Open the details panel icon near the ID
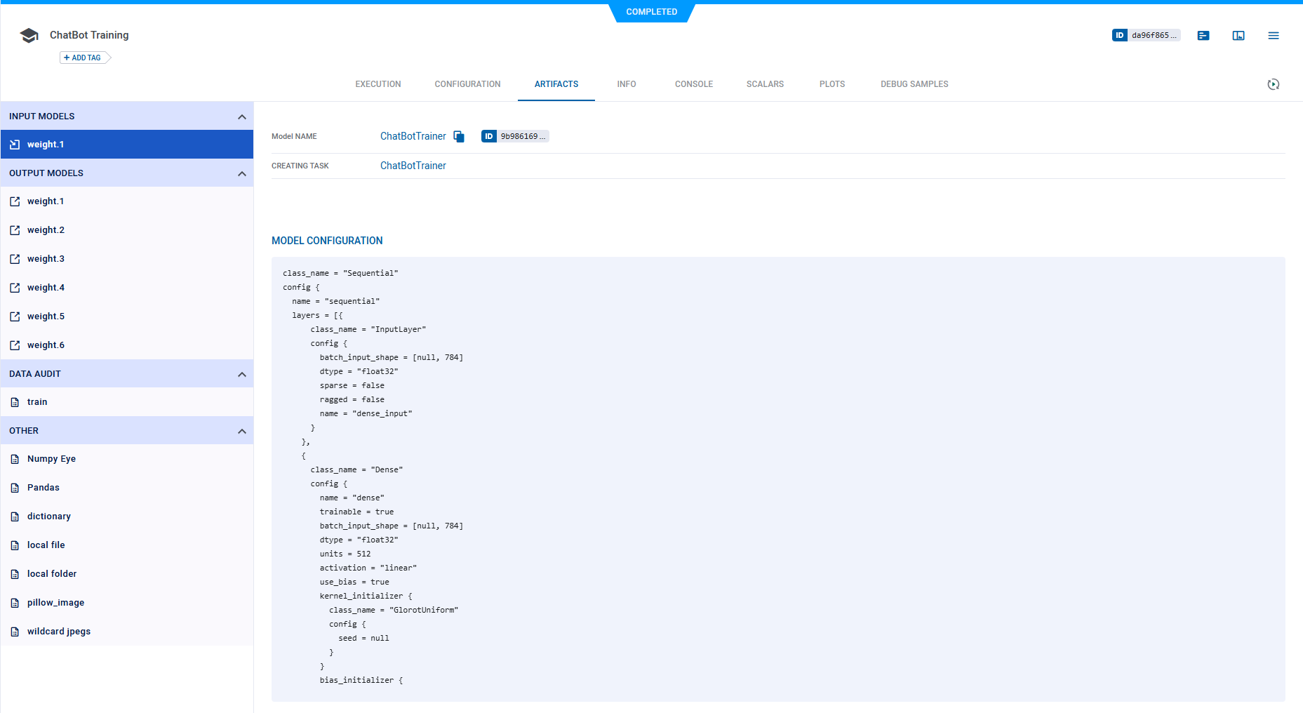Viewport: 1303px width, 713px height. coord(1203,35)
